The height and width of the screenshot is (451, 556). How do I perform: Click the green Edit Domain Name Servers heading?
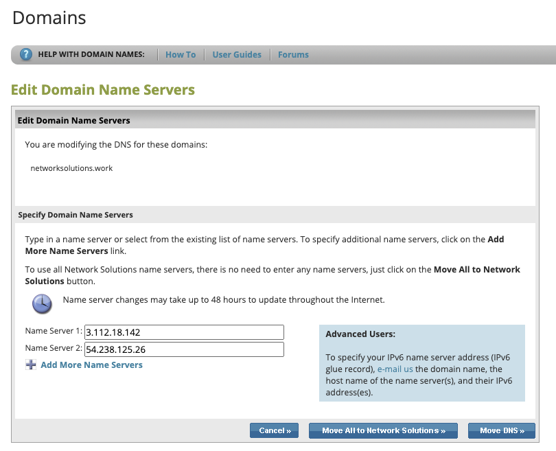coord(103,90)
